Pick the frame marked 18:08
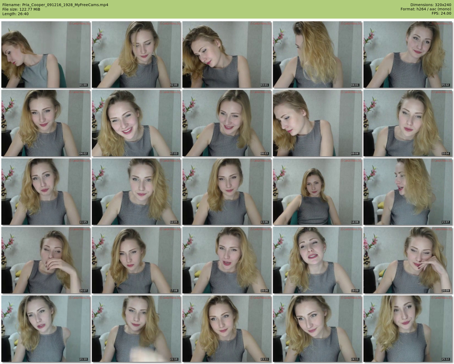The height and width of the screenshot is (364, 454). (227, 260)
